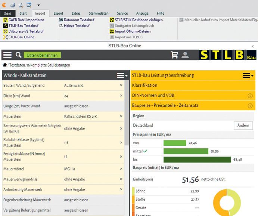Click Manueller Aufruf zum Import Materialdaten
Screen dimensions: 258x216
pyautogui.click(x=218, y=20)
